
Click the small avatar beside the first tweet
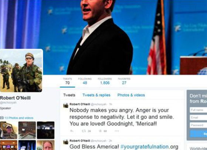click(66, 105)
